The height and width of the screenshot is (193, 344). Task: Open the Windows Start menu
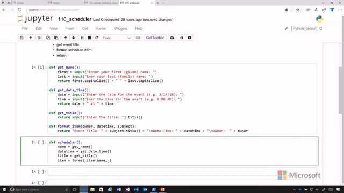pos(4,189)
